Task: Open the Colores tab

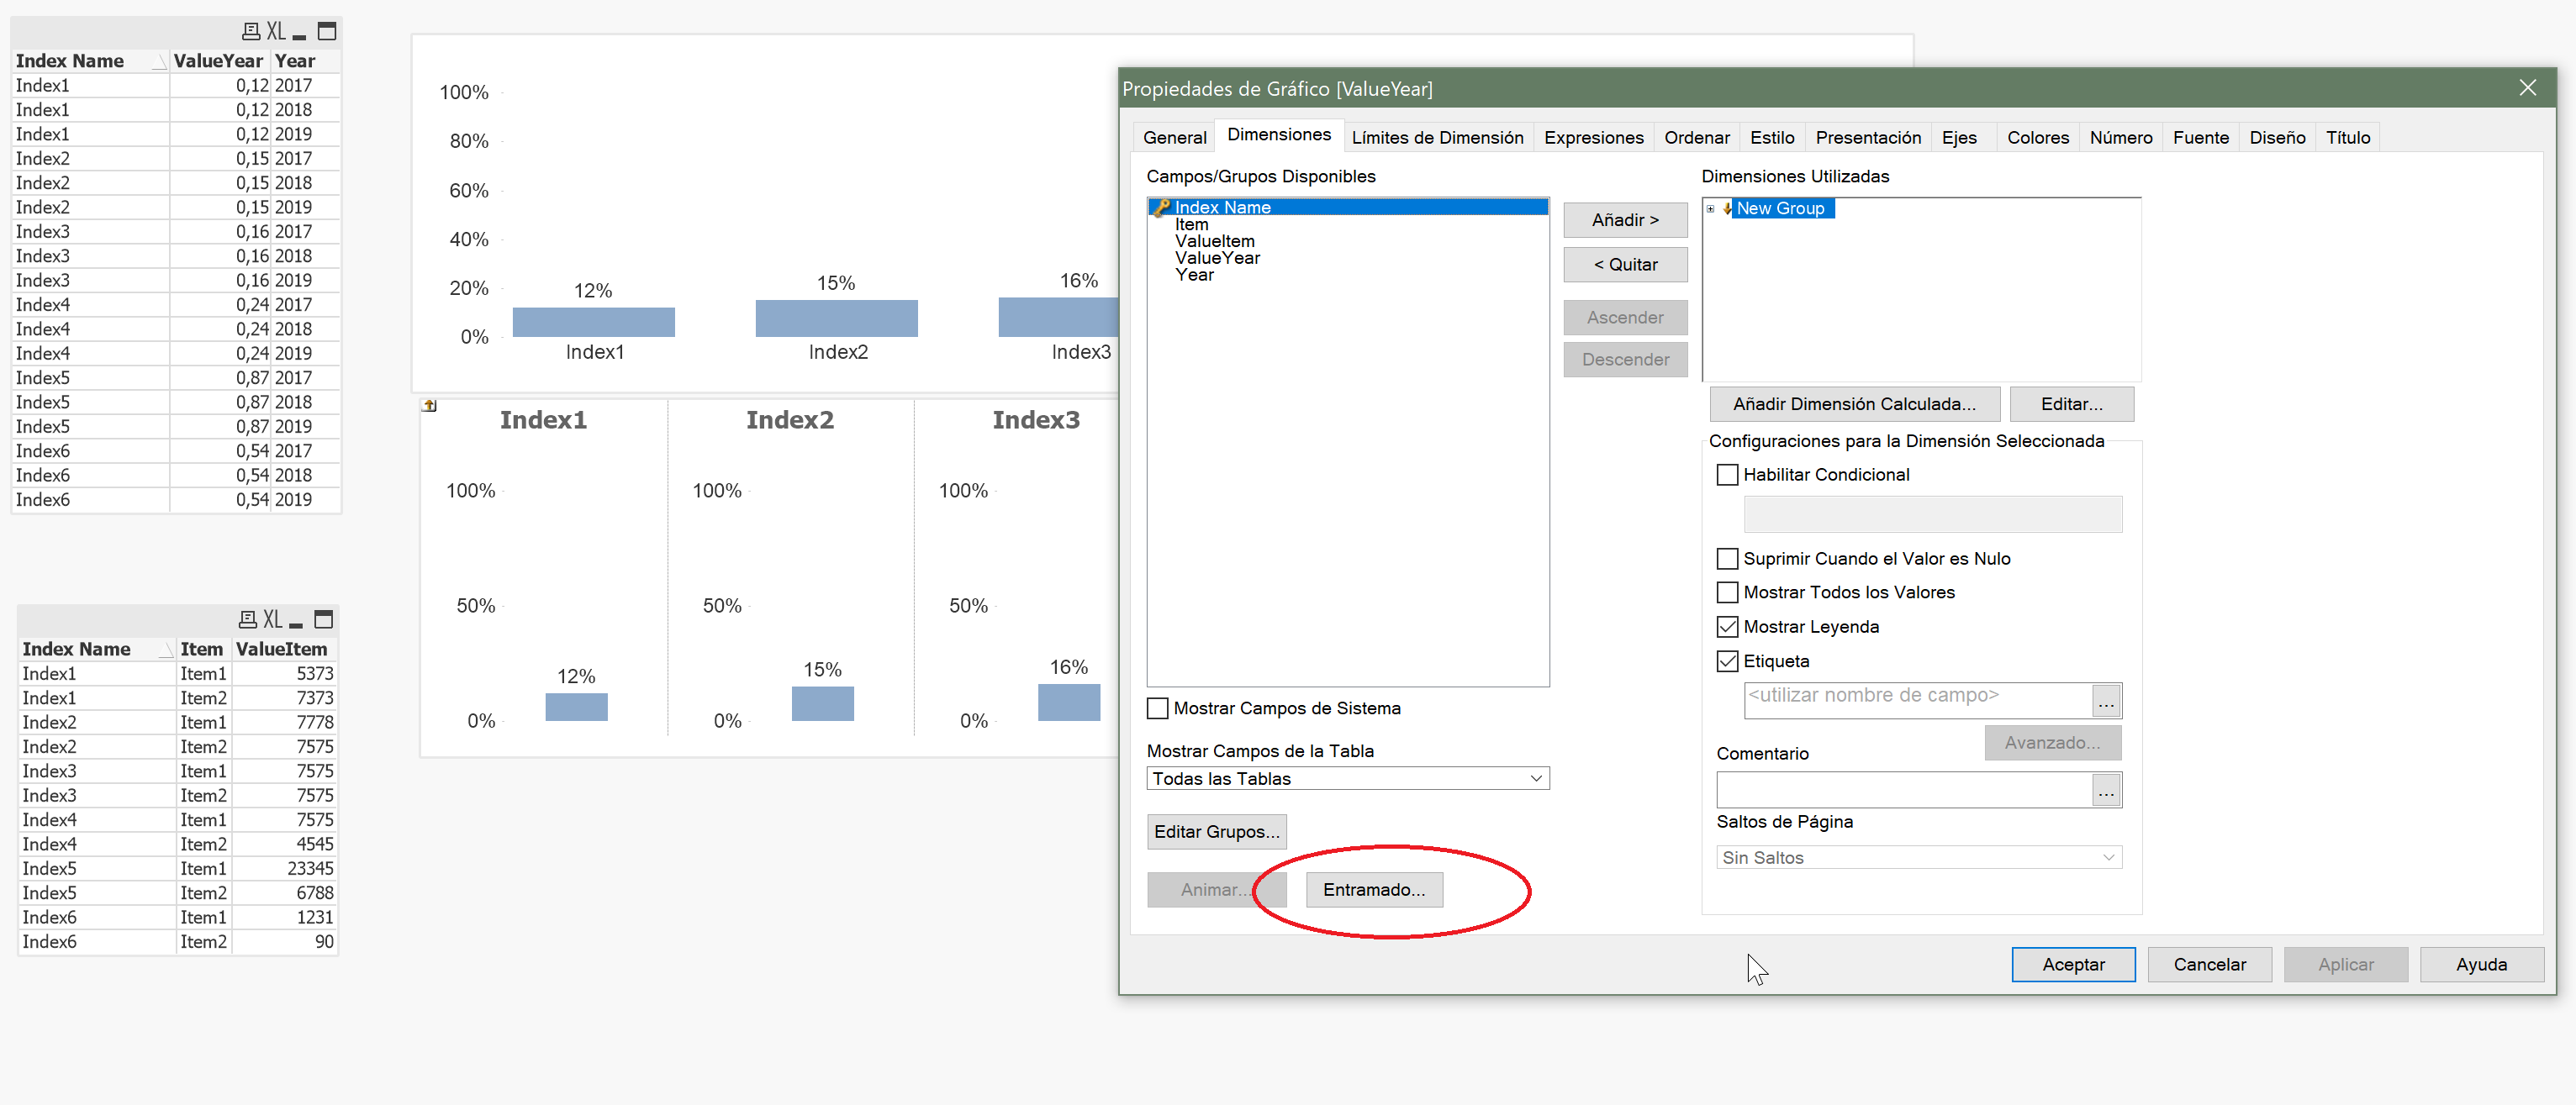Action: point(2037,138)
